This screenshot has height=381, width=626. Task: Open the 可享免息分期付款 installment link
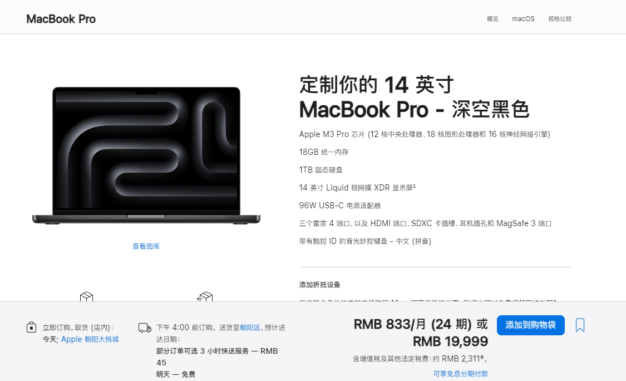460,373
